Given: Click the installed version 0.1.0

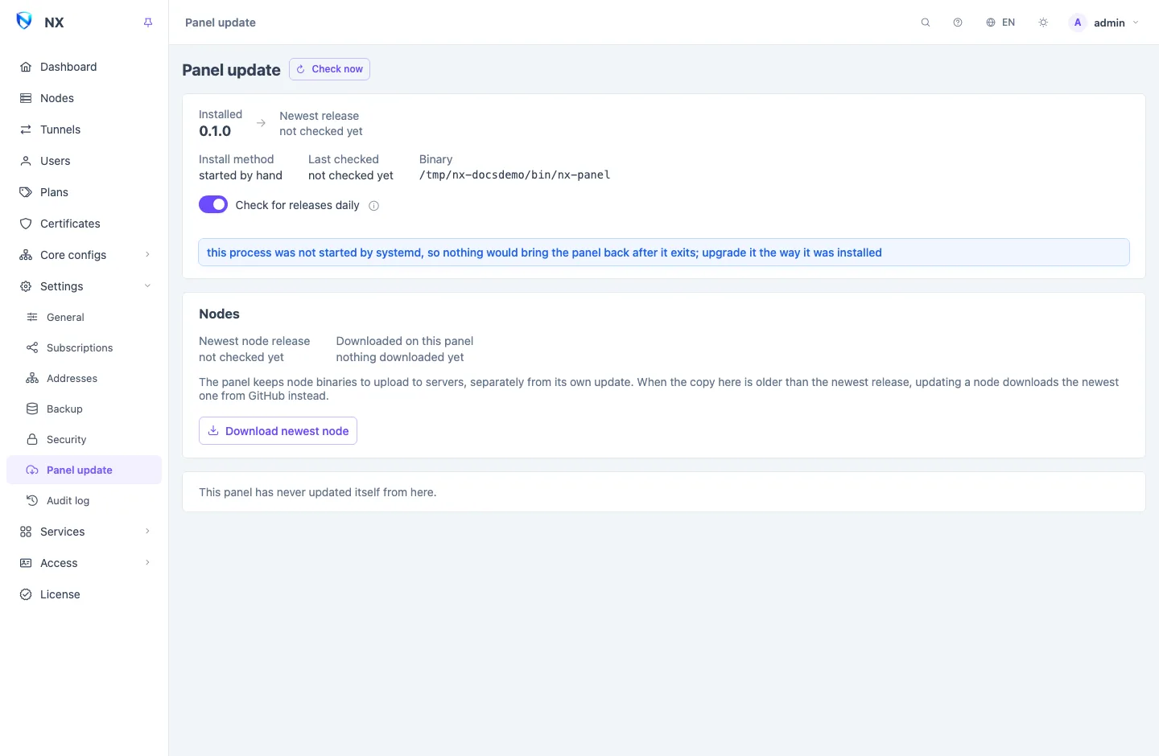Looking at the screenshot, I should tap(215, 131).
